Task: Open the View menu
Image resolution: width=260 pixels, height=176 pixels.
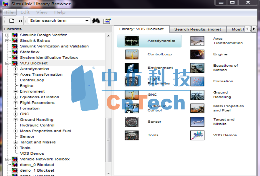Action: 42,12
